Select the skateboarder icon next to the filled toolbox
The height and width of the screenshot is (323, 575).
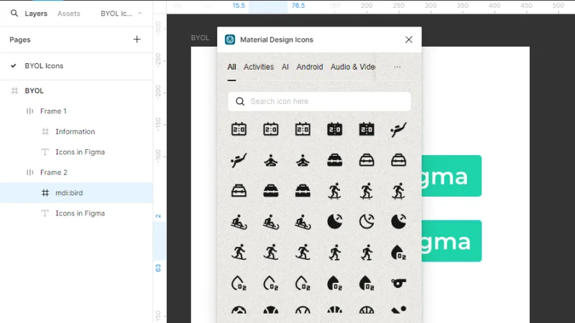(x=334, y=191)
